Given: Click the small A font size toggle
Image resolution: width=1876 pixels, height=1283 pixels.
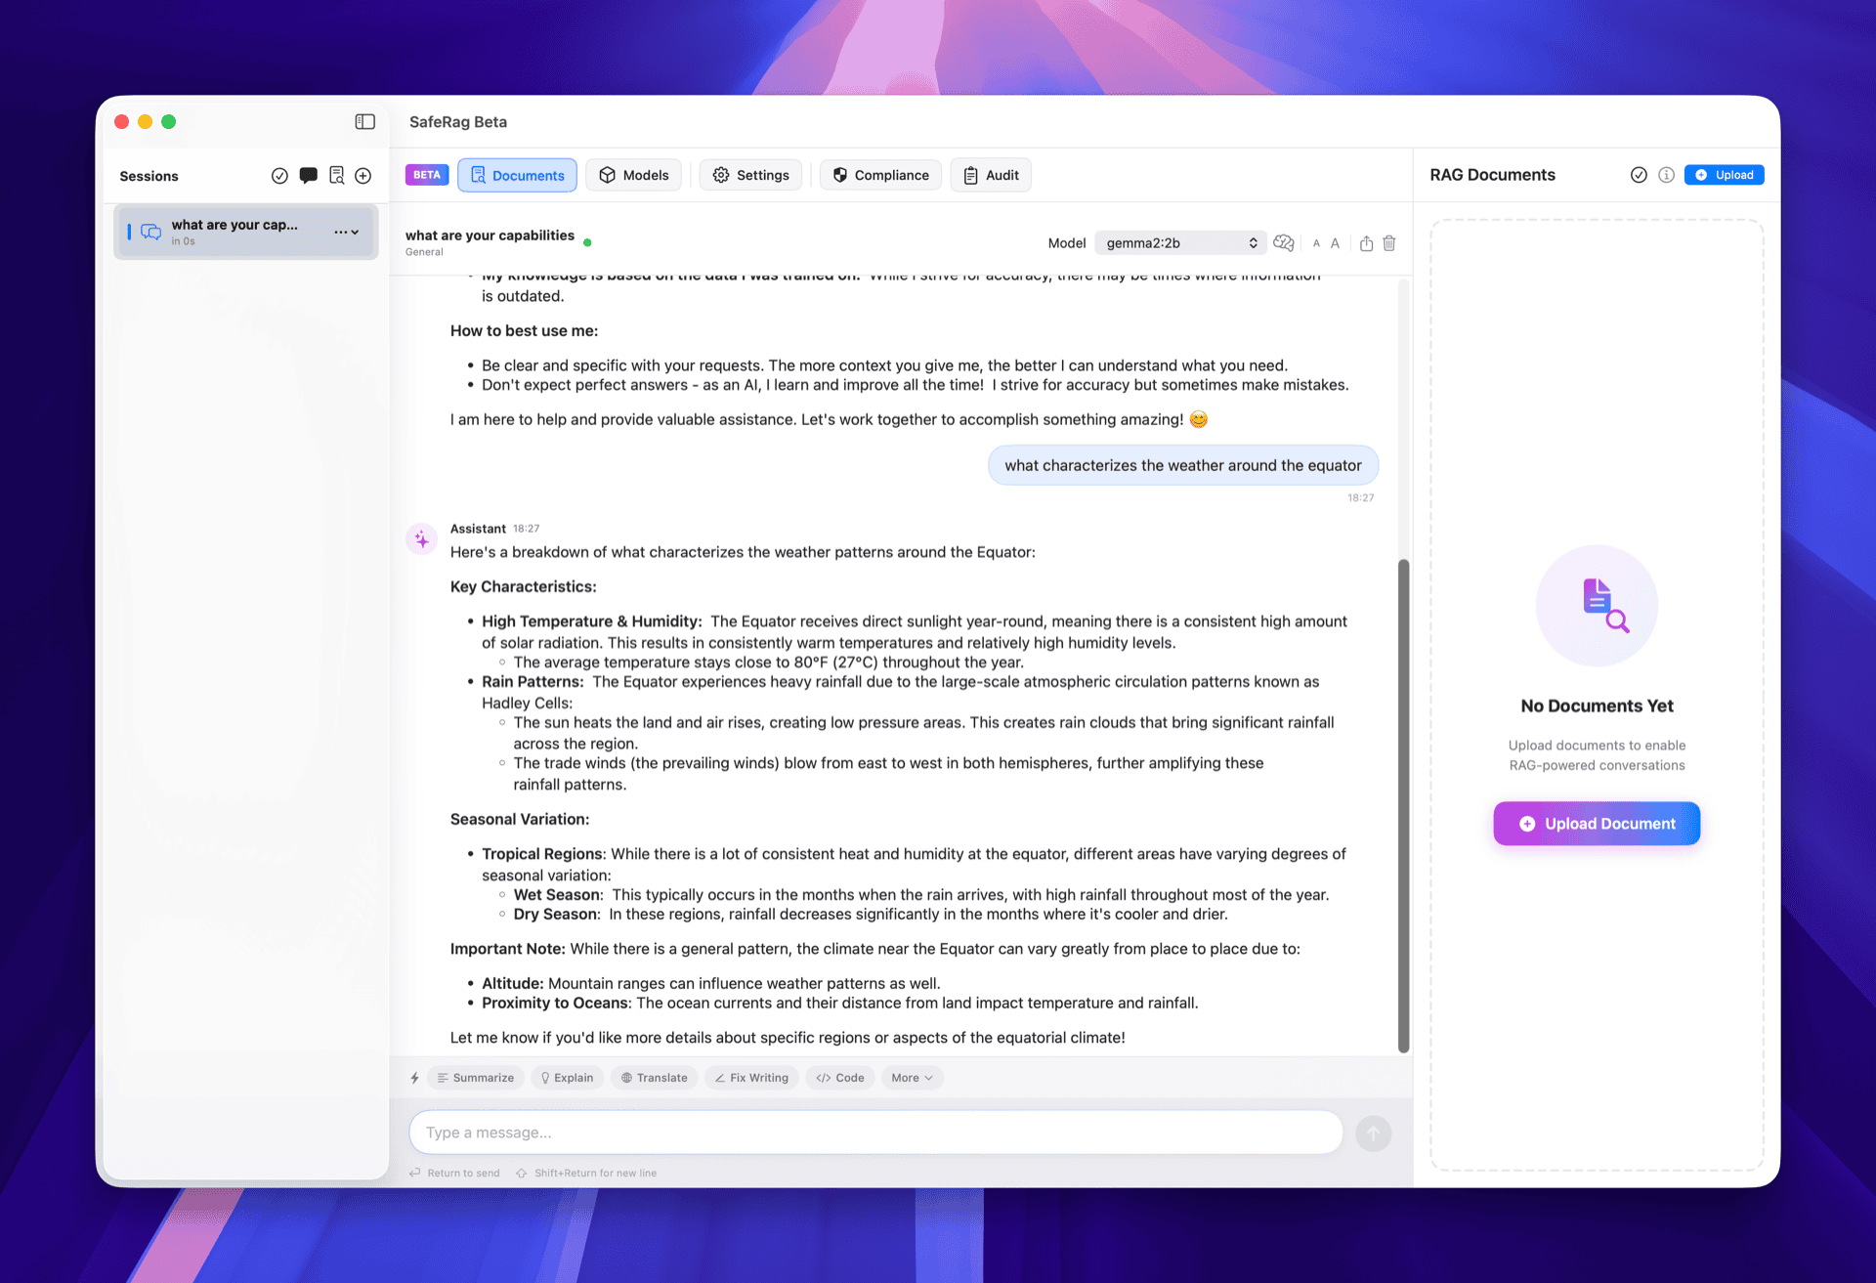Looking at the screenshot, I should pyautogui.click(x=1316, y=243).
